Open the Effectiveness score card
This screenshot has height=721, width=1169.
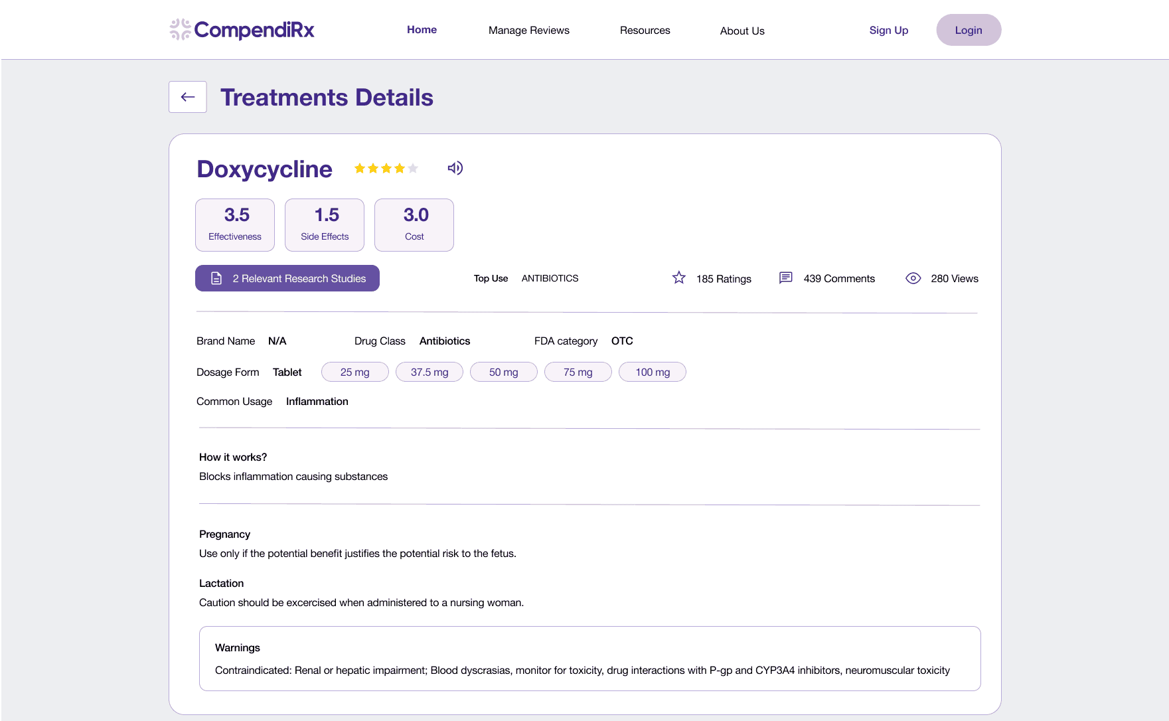coord(235,225)
